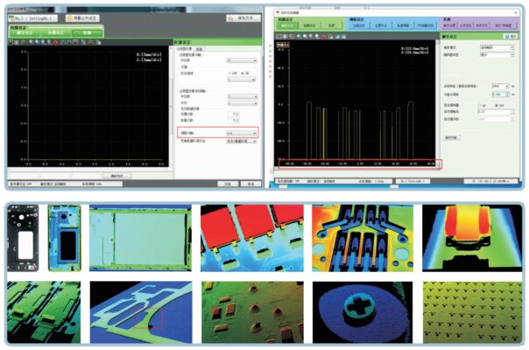Screen dimensions: 529x350
Task: Click the light green battery panel thumbnail
Action: pos(140,238)
